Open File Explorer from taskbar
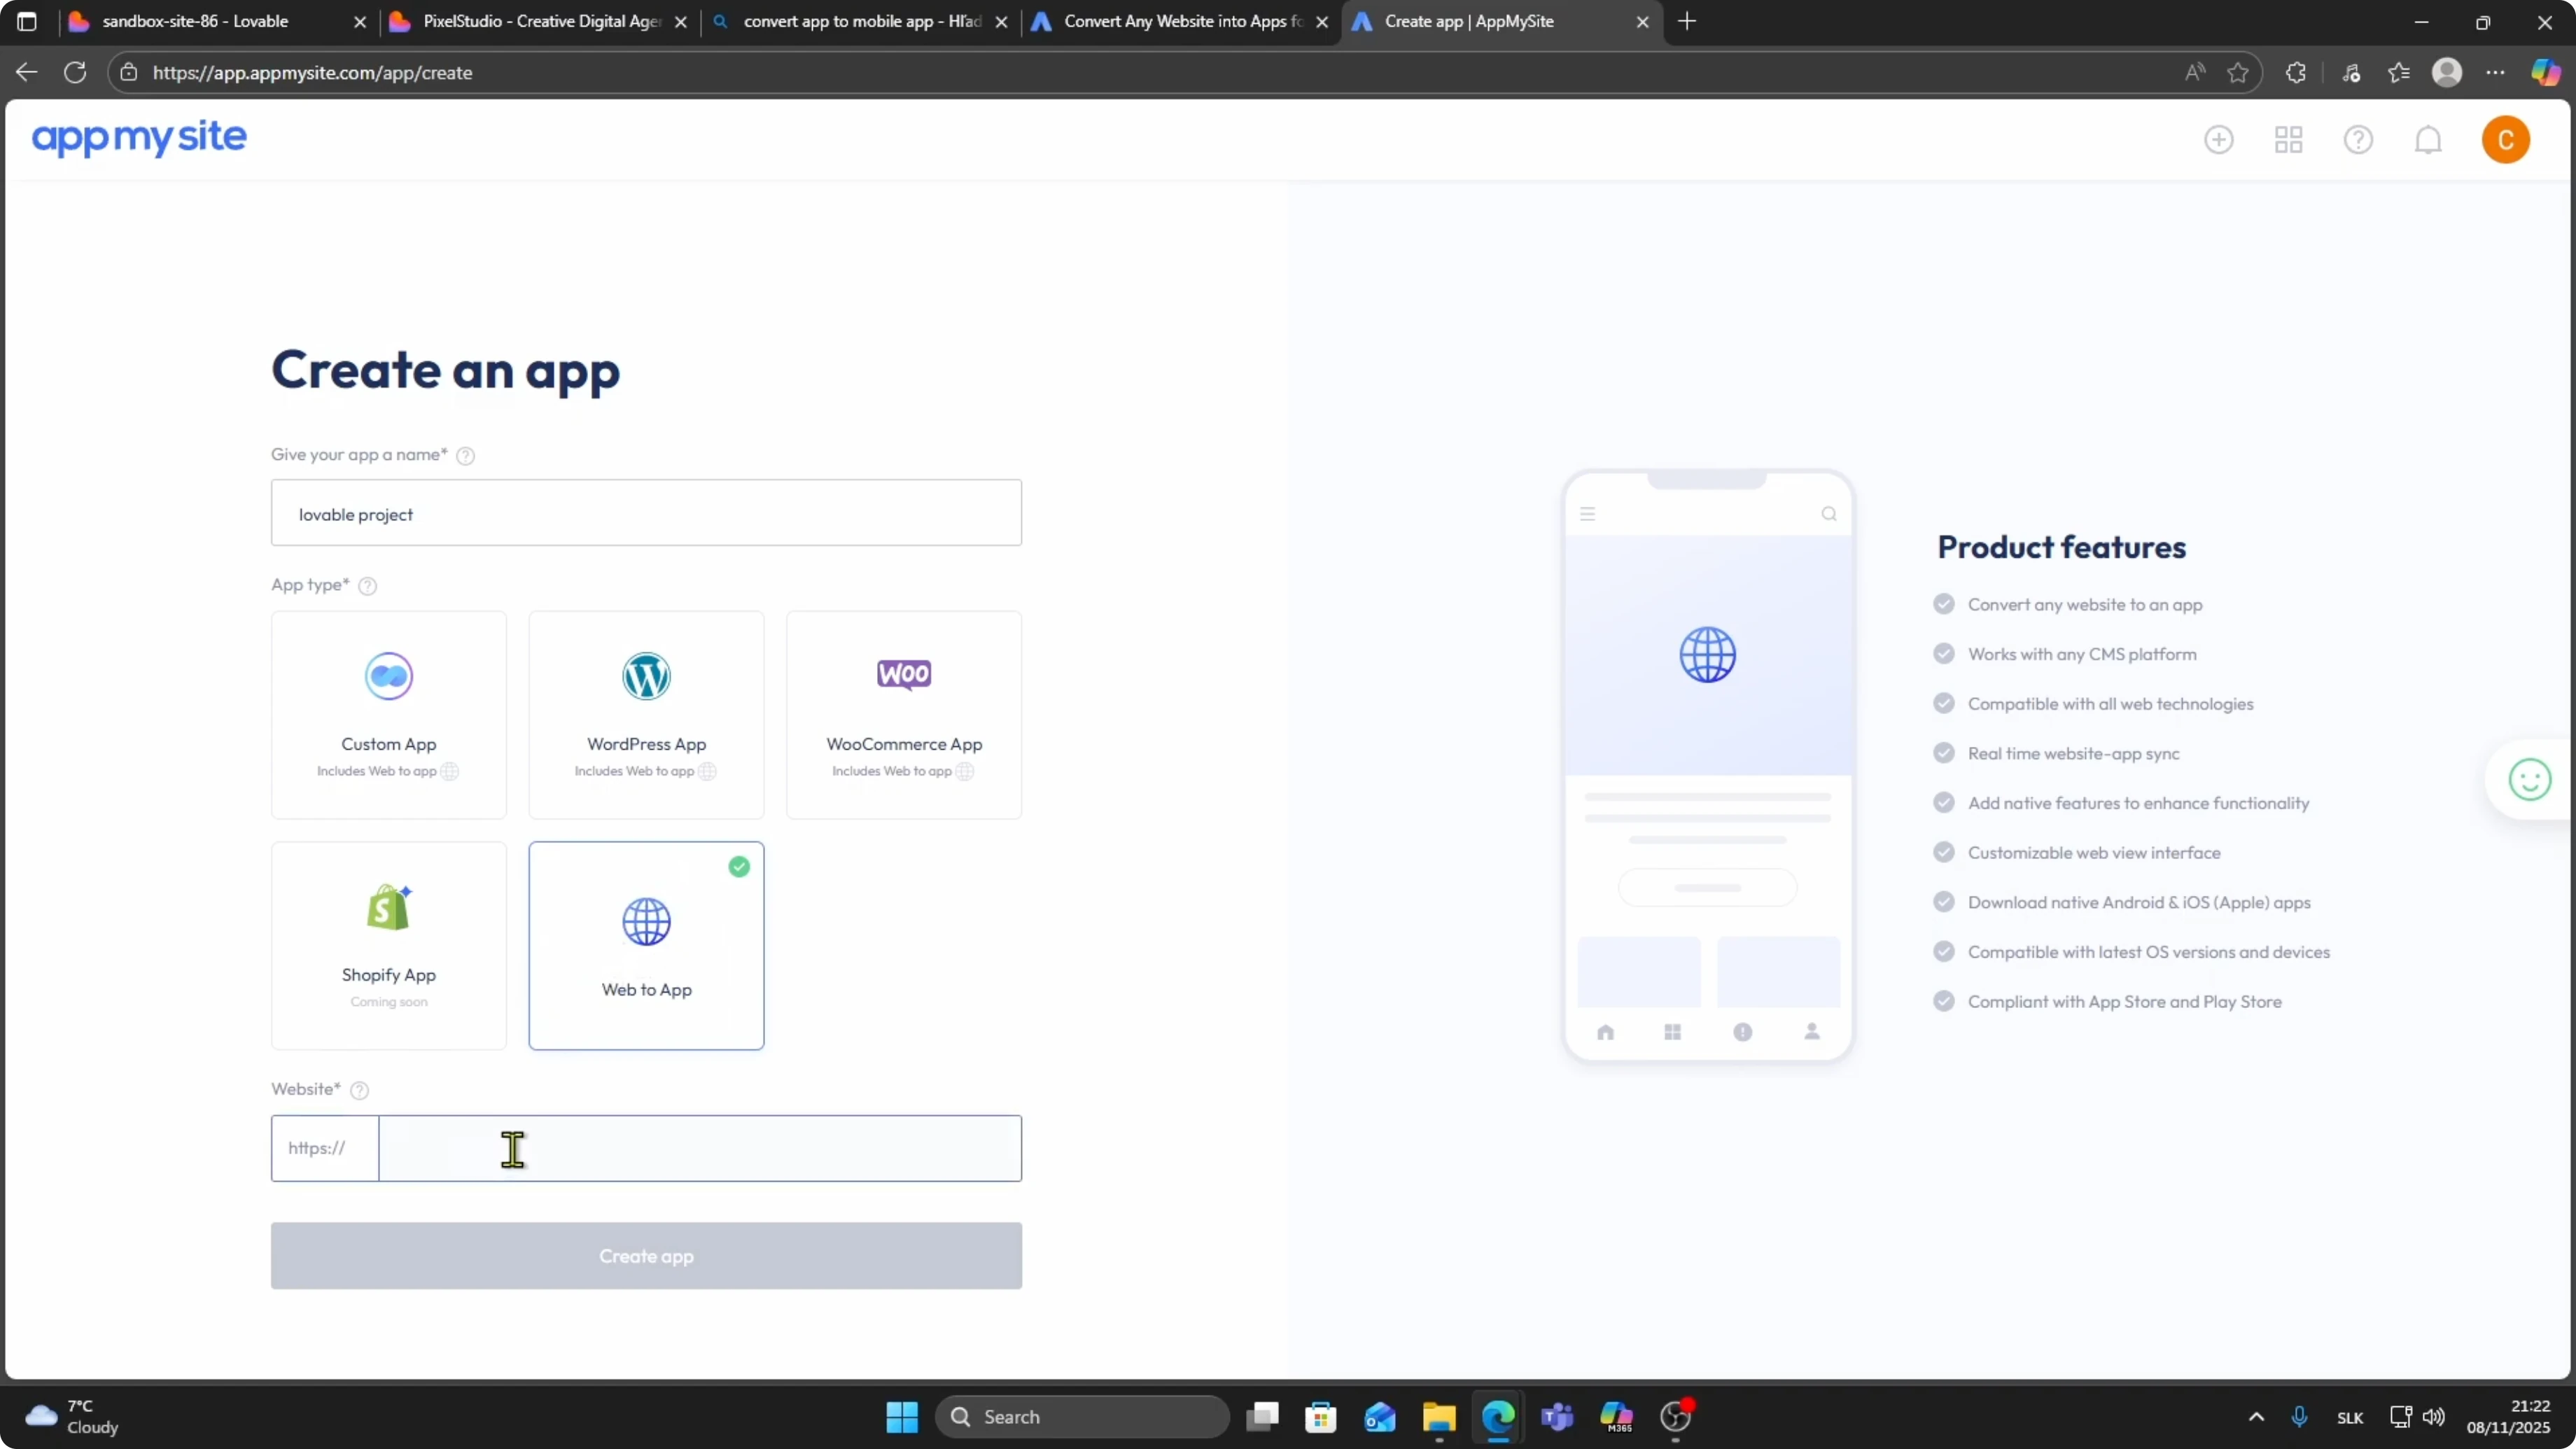 (1439, 1417)
